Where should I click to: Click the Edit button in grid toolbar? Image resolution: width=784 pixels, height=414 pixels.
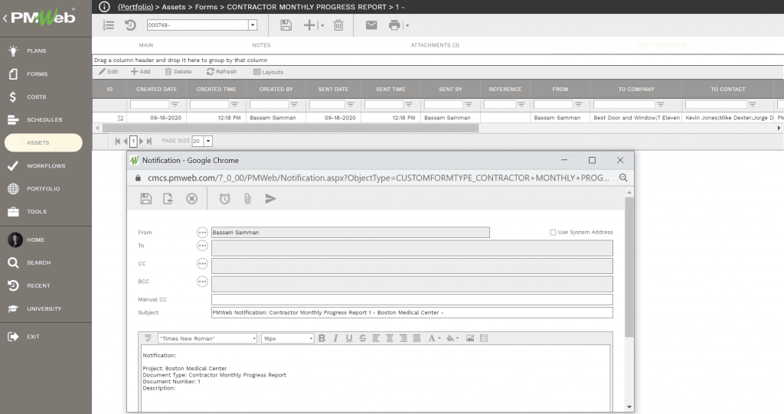pos(109,71)
